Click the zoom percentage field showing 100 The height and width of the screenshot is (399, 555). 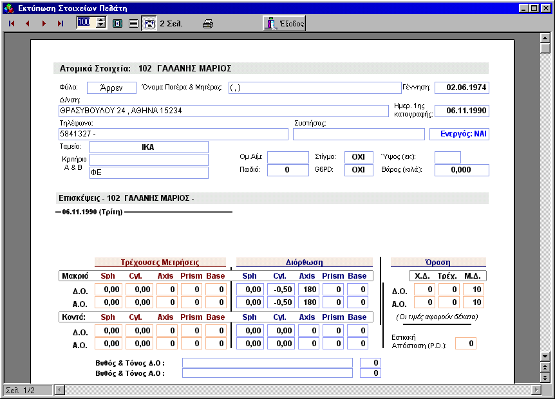85,23
